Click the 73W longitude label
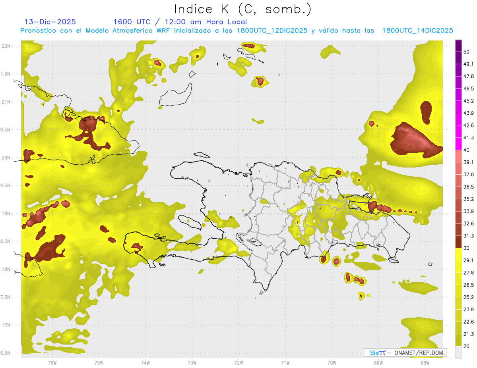 tap(192, 362)
